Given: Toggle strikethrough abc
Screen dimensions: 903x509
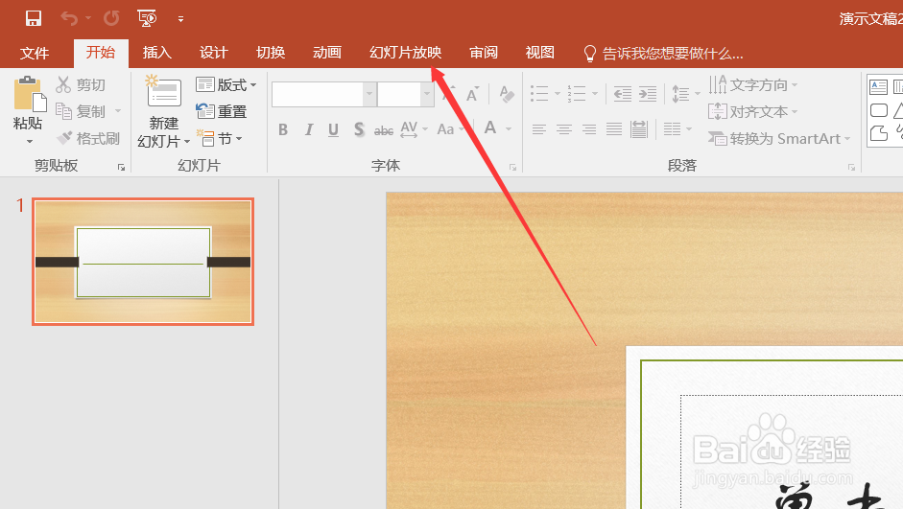Looking at the screenshot, I should pyautogui.click(x=384, y=130).
